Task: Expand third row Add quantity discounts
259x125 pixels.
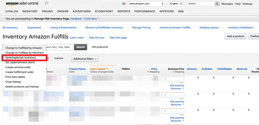Action: (x=177, y=119)
